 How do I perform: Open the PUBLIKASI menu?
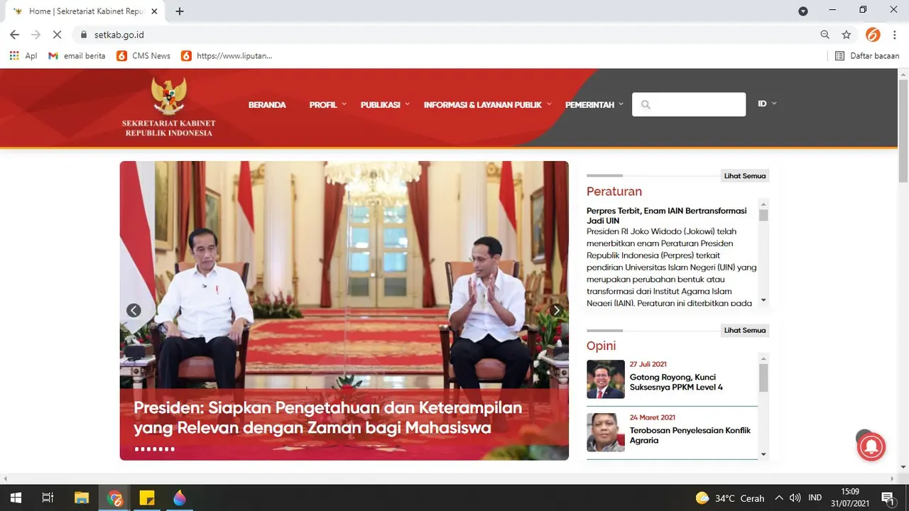tap(380, 104)
